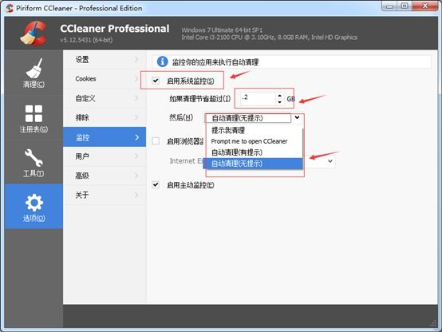Click the v5.12.5431 version text
The width and height of the screenshot is (442, 332).
pos(86,40)
